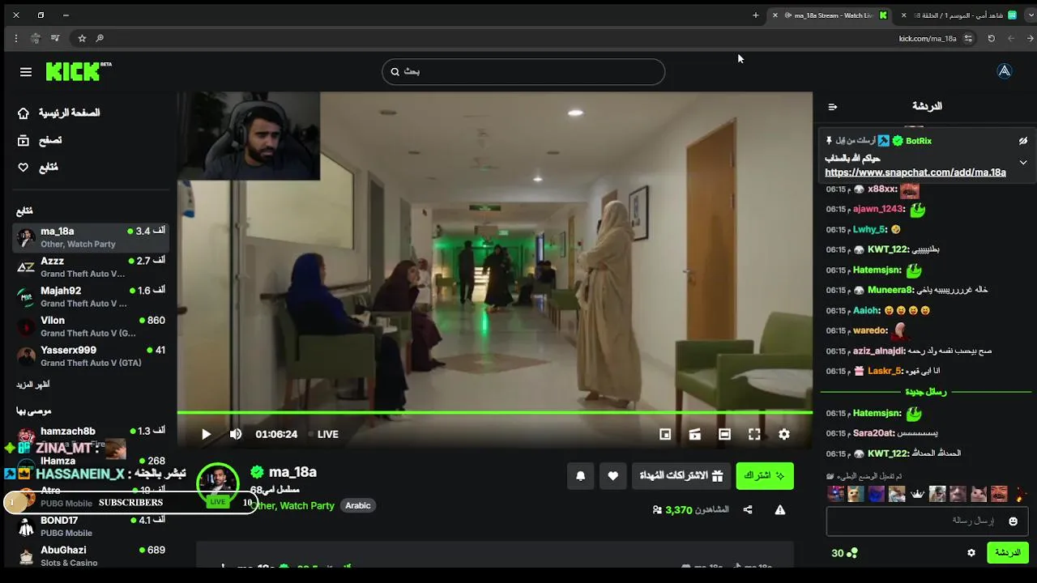Open gifted subscriptions button
1037x583 pixels.
682,476
